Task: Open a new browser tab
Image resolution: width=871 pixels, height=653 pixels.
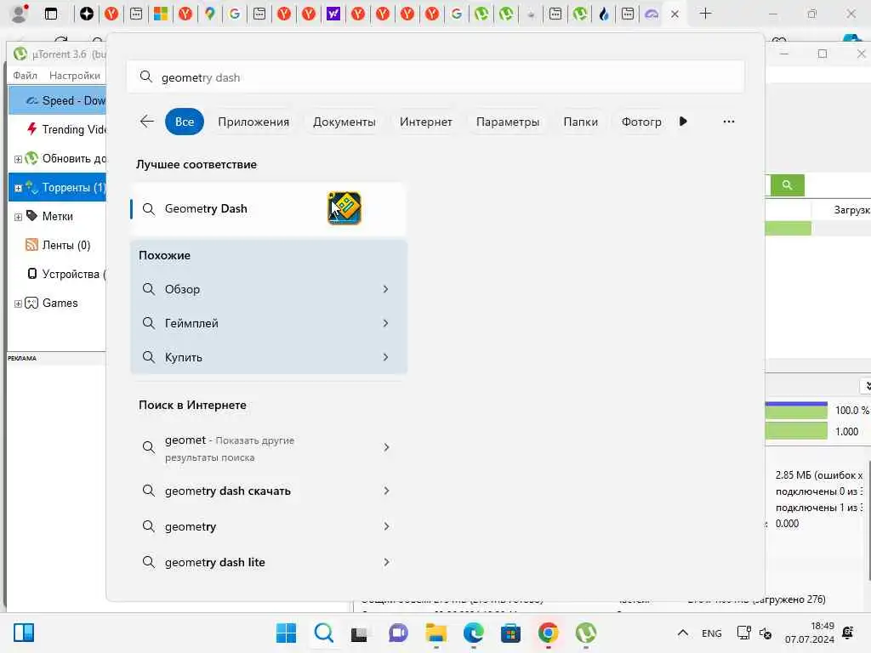Action: point(705,14)
